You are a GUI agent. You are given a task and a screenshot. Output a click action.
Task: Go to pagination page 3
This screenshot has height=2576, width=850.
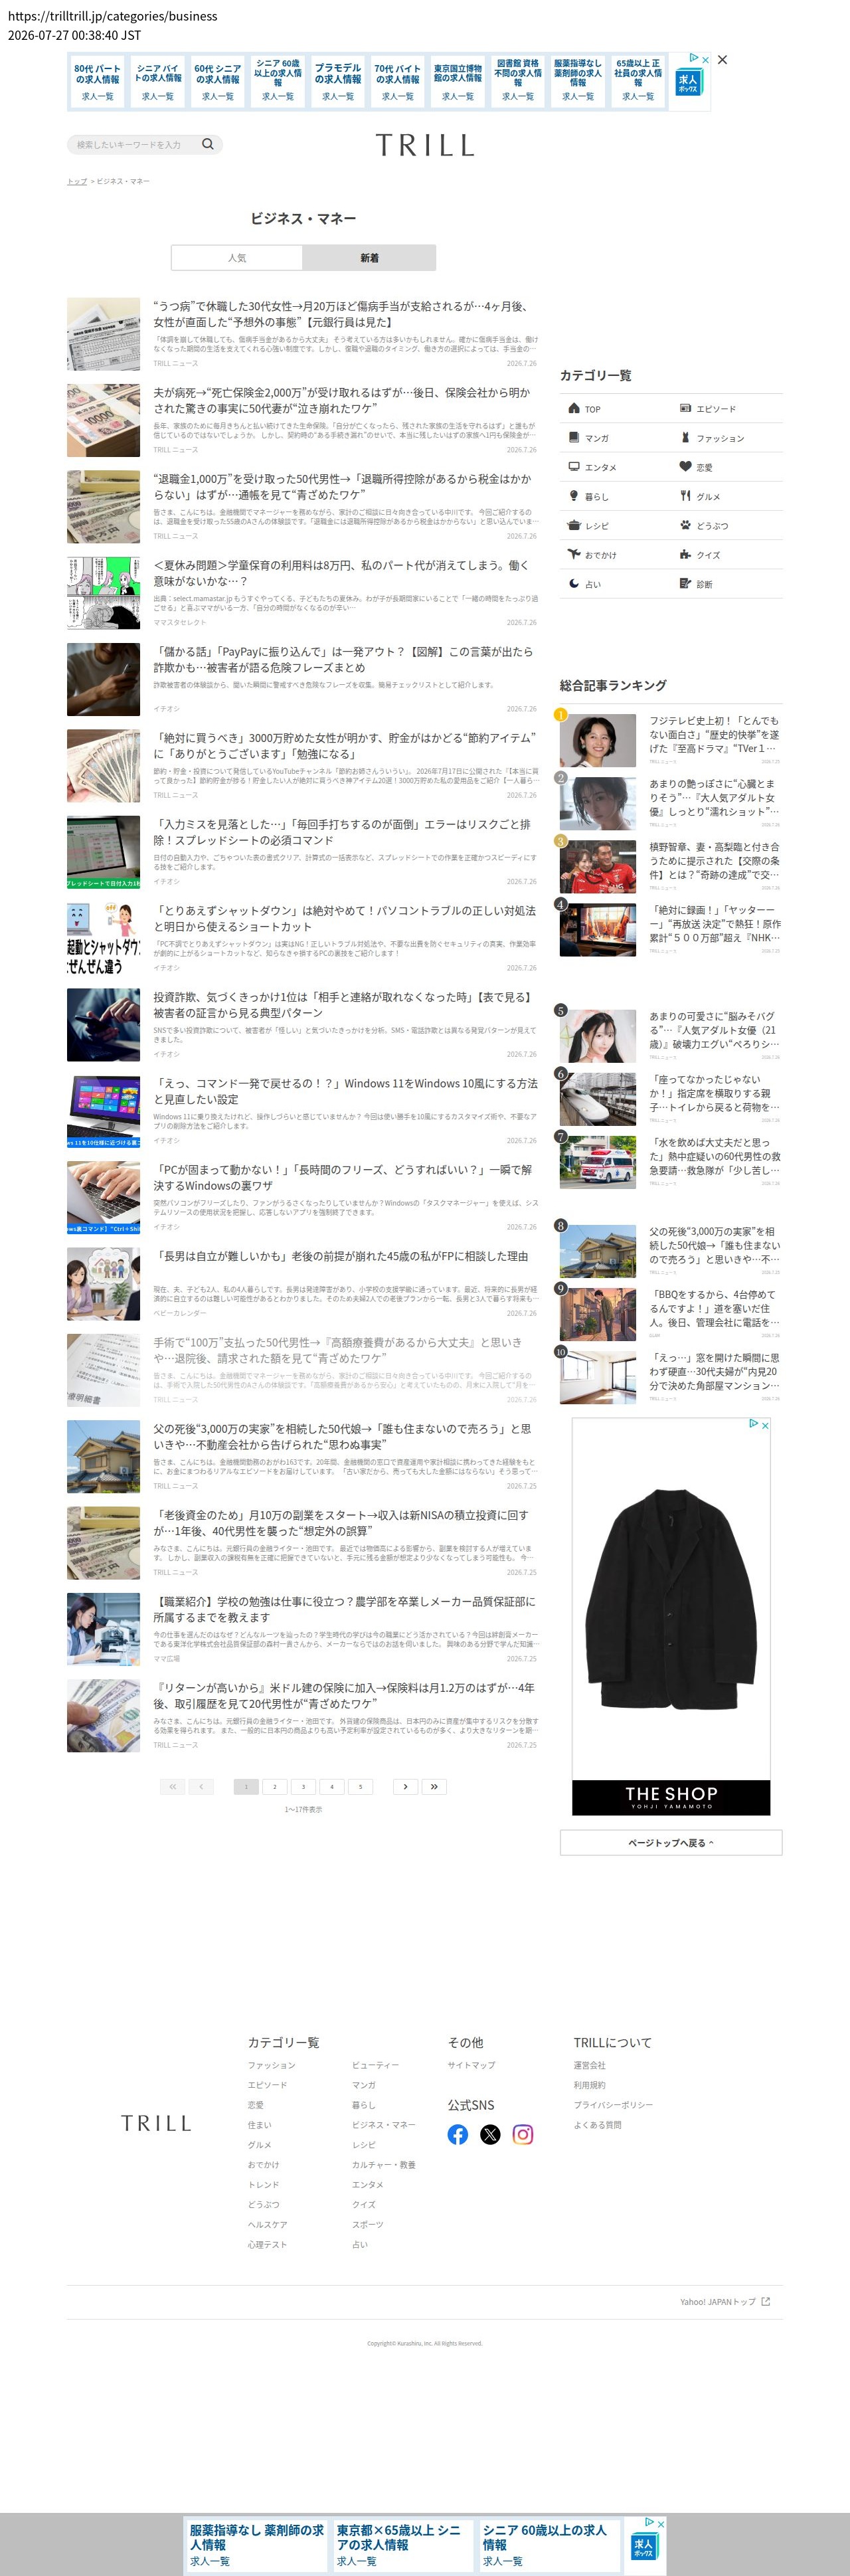303,1786
